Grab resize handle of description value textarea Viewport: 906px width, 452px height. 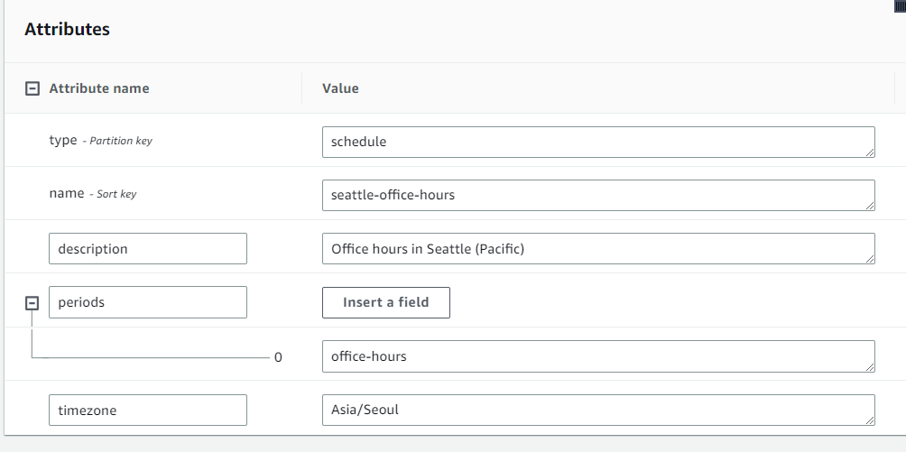869,259
